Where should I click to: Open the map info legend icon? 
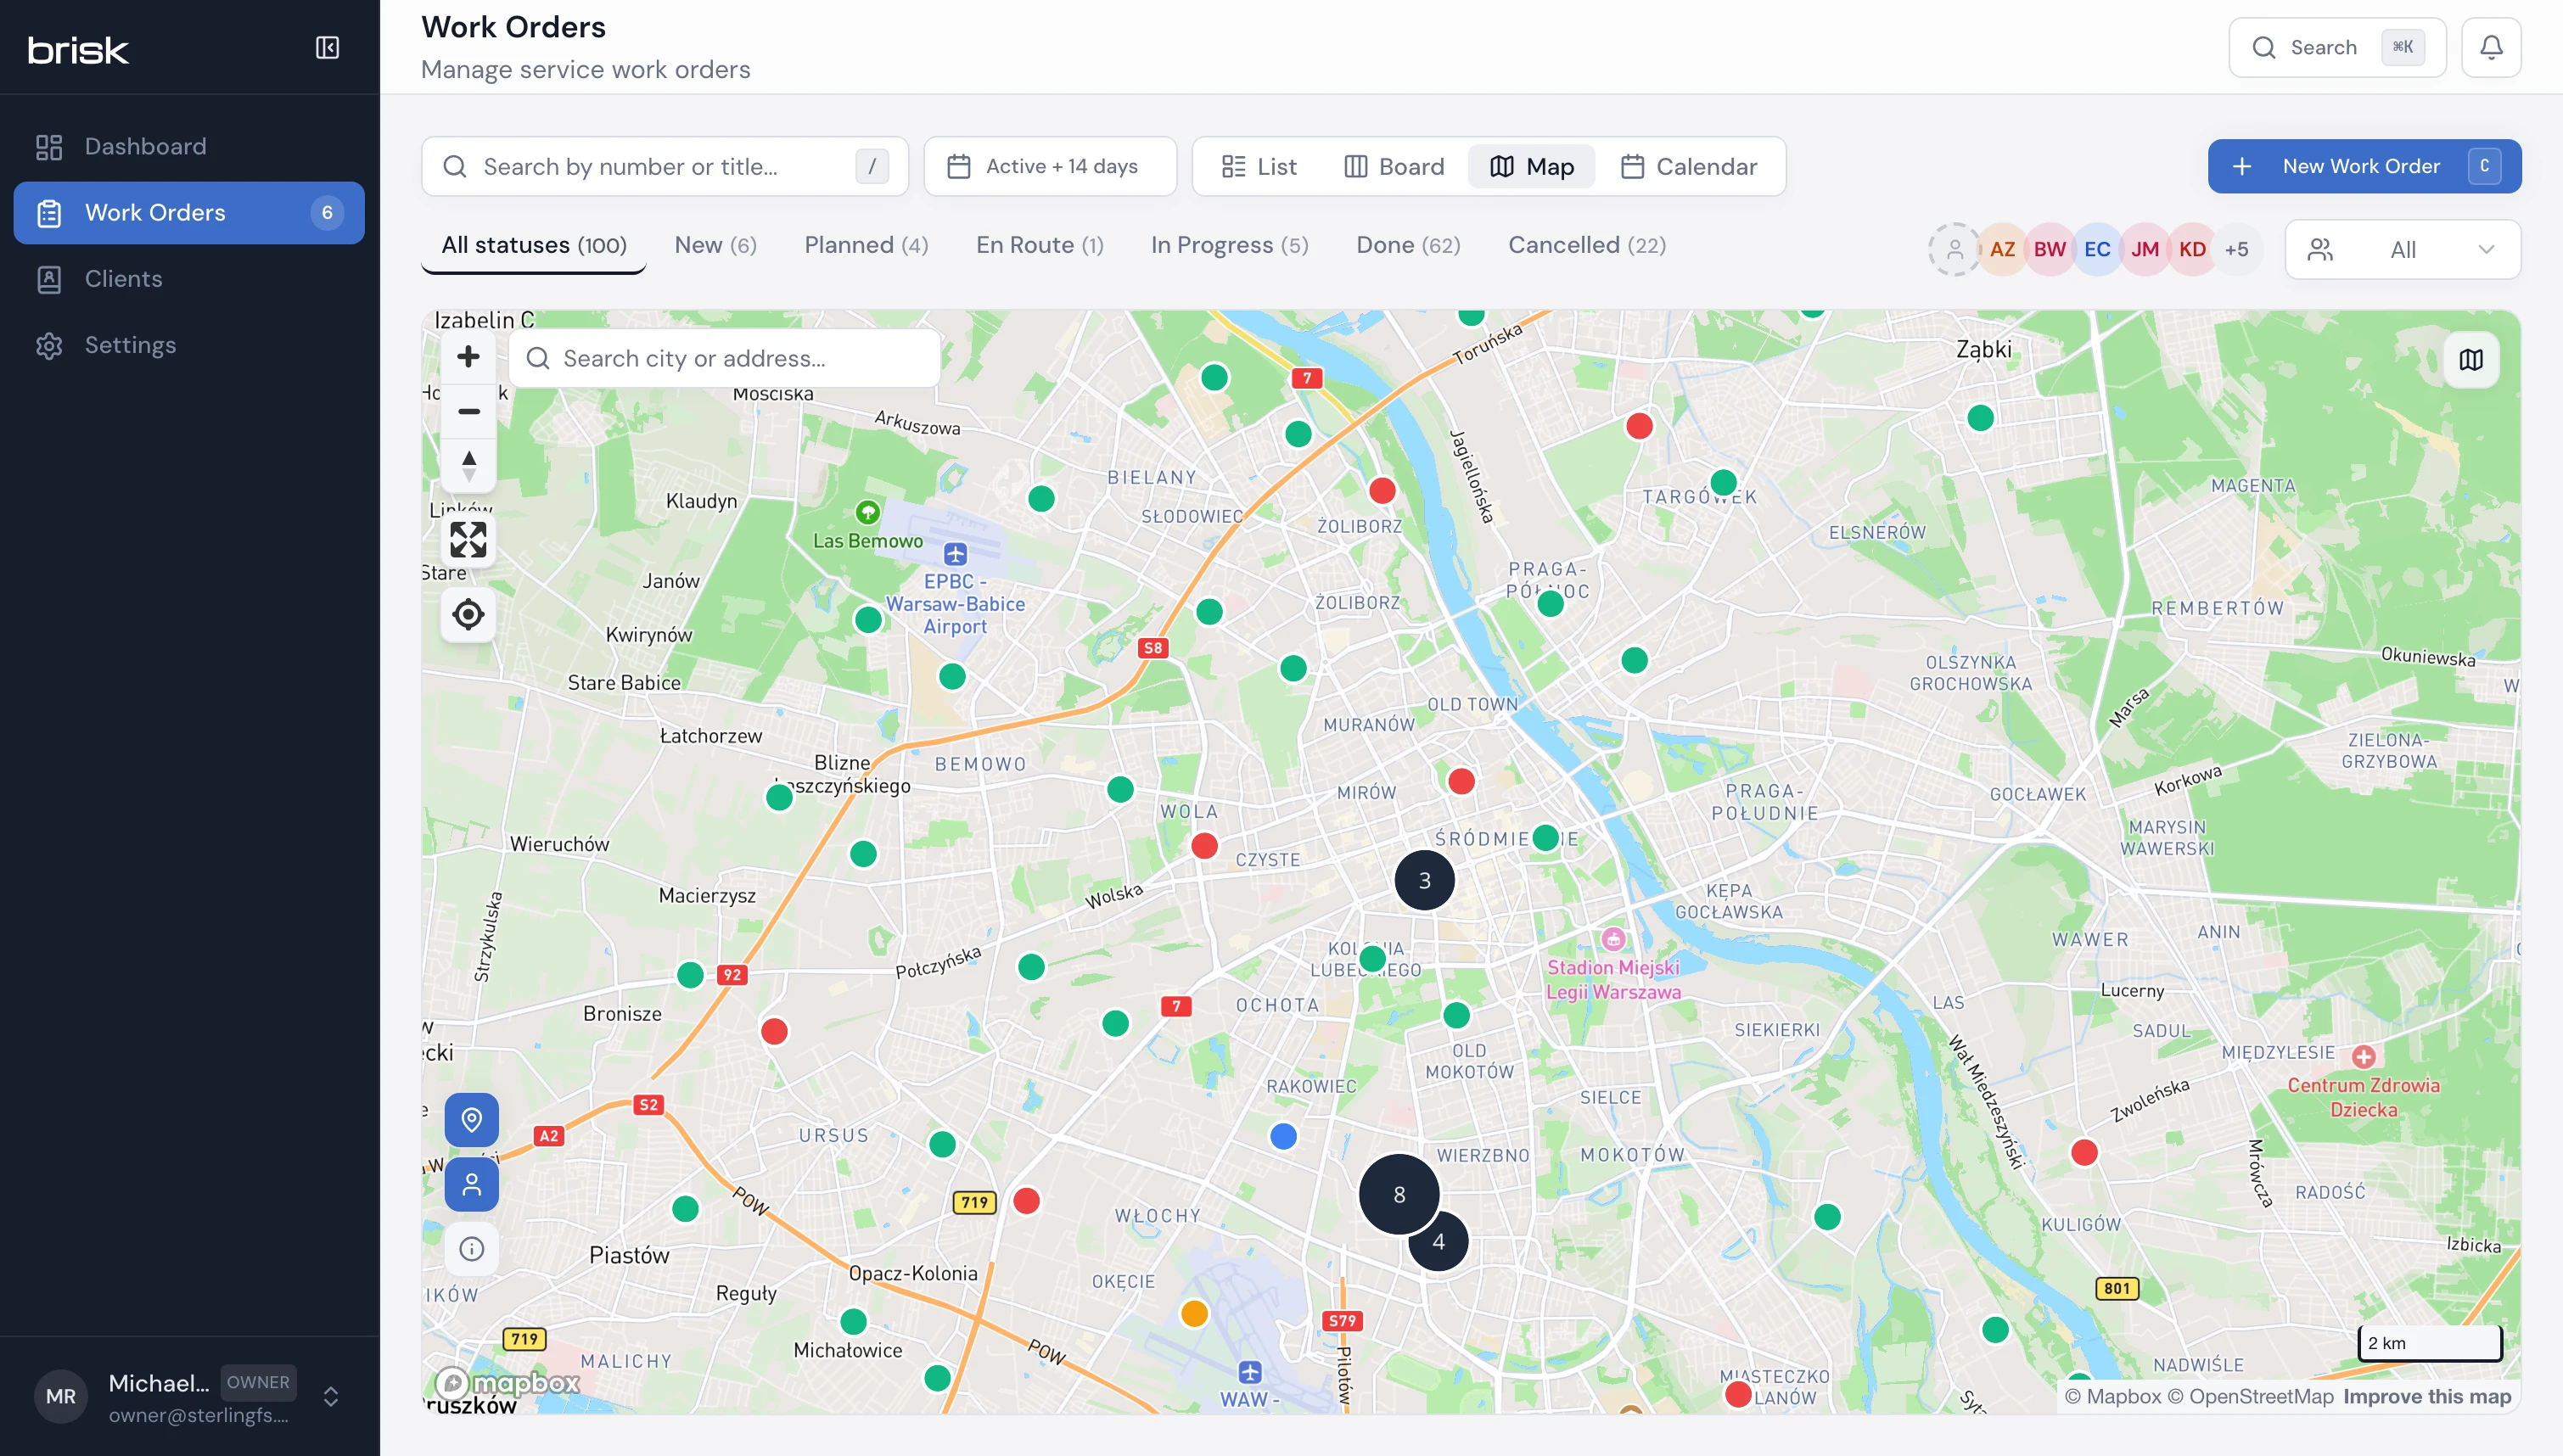click(x=471, y=1249)
